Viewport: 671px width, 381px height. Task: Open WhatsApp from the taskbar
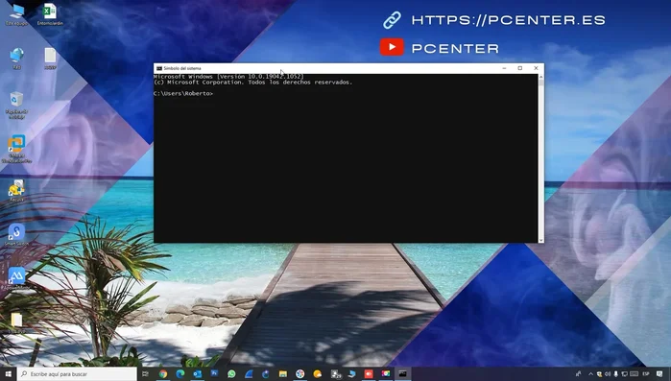click(x=231, y=374)
